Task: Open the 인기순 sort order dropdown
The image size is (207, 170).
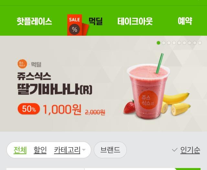Action: pos(190,150)
